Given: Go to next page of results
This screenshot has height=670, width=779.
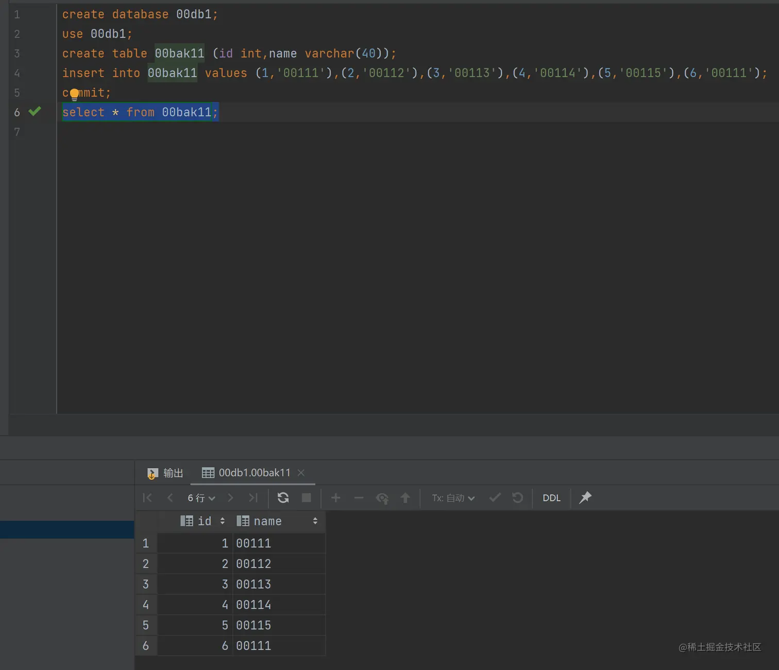Looking at the screenshot, I should click(x=230, y=498).
